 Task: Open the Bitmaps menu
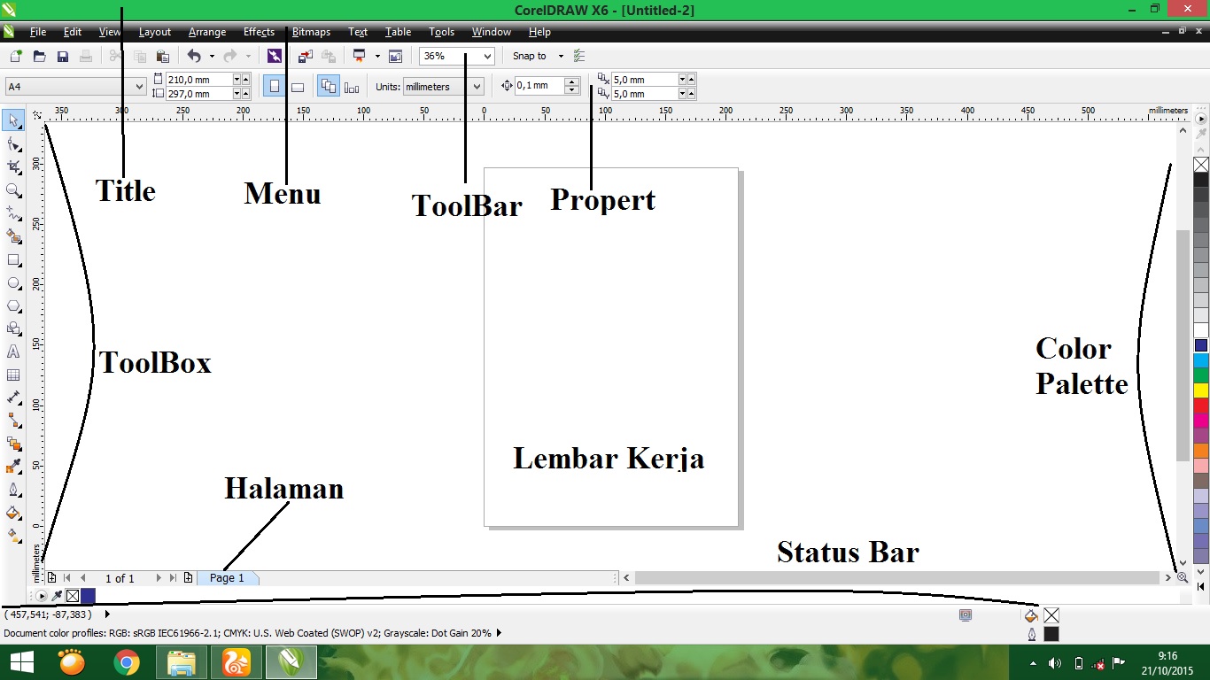(311, 32)
